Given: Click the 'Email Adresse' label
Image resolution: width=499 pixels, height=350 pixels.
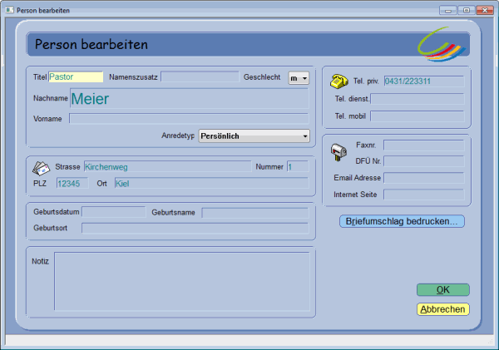Looking at the screenshot, I should (x=357, y=178).
